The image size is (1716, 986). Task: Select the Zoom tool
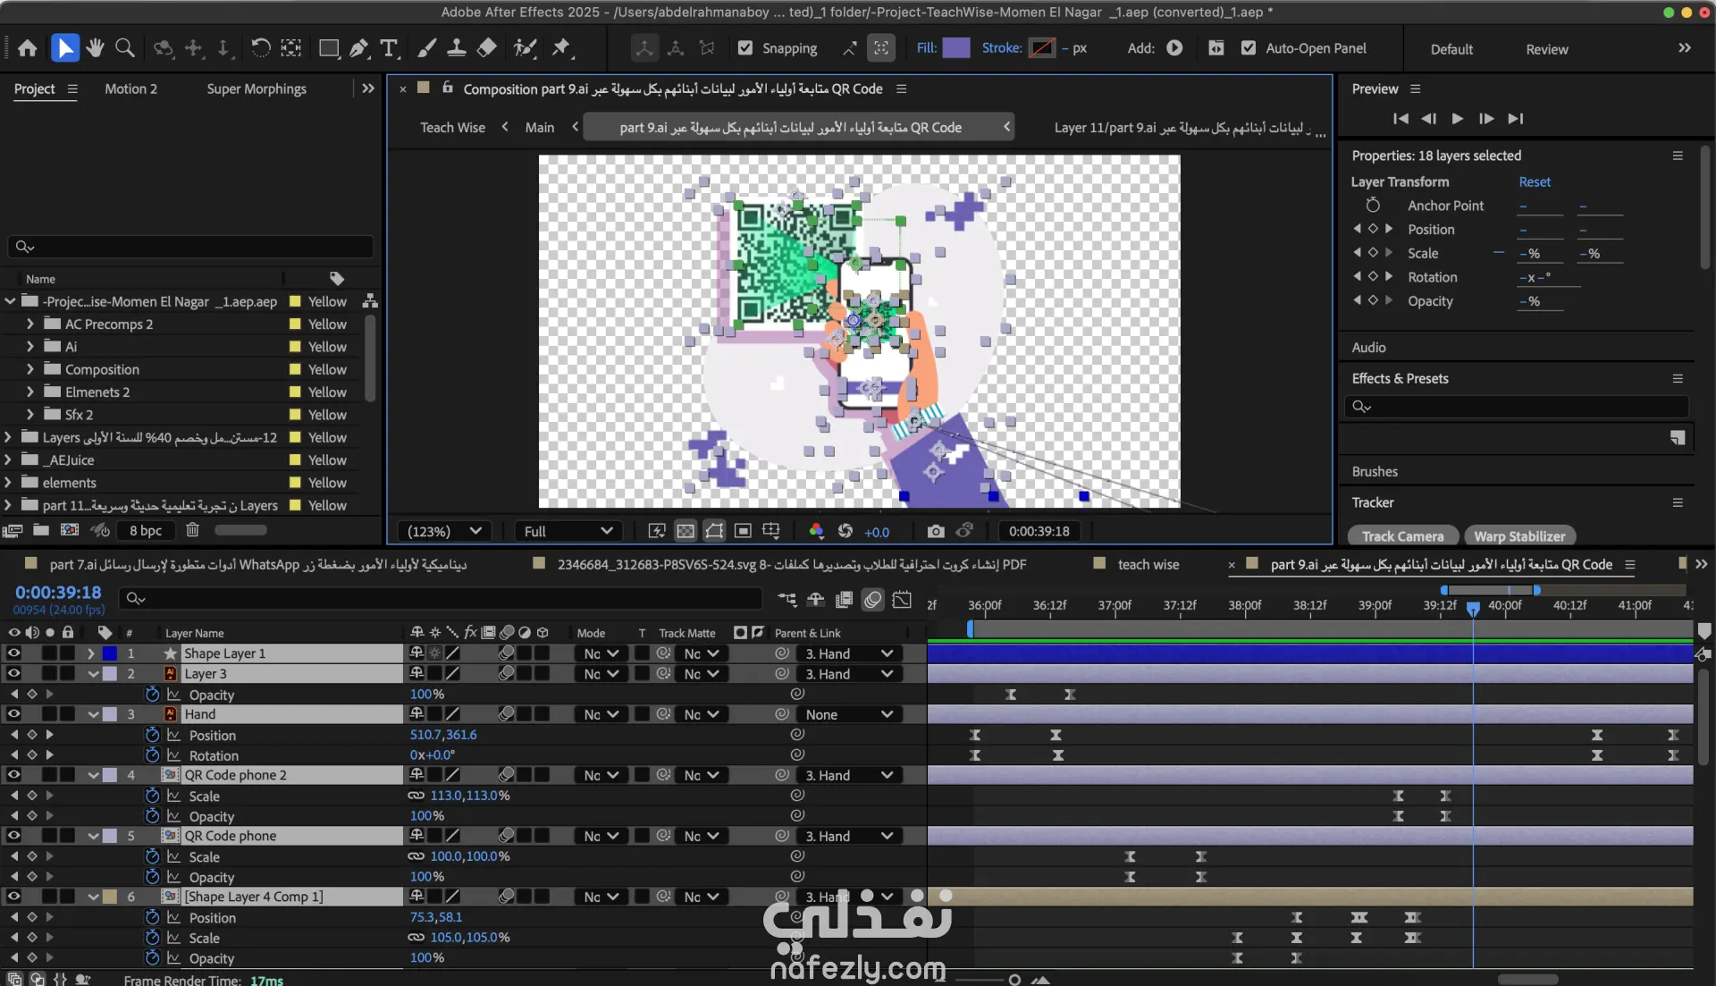tap(125, 48)
